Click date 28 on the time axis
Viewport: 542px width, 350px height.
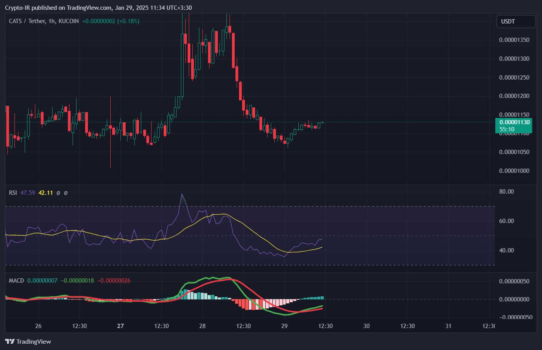coord(203,326)
